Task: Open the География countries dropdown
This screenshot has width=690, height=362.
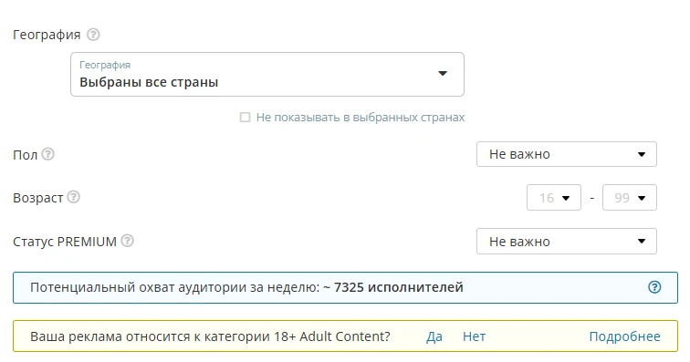Action: tap(267, 75)
